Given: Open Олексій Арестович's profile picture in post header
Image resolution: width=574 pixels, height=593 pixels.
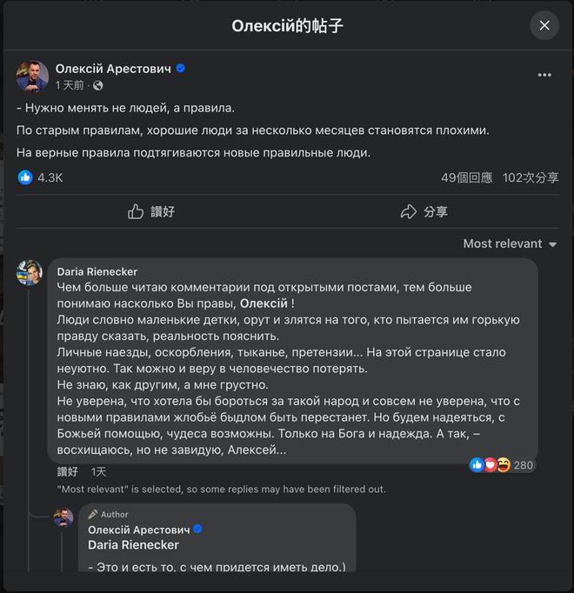Looking at the screenshot, I should coord(32,76).
